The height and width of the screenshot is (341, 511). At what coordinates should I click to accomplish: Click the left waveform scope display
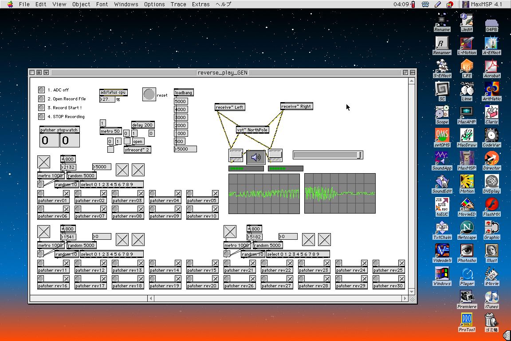264,194
